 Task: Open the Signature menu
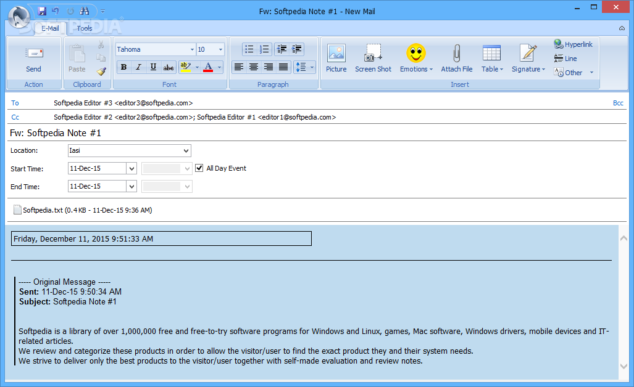coord(528,59)
